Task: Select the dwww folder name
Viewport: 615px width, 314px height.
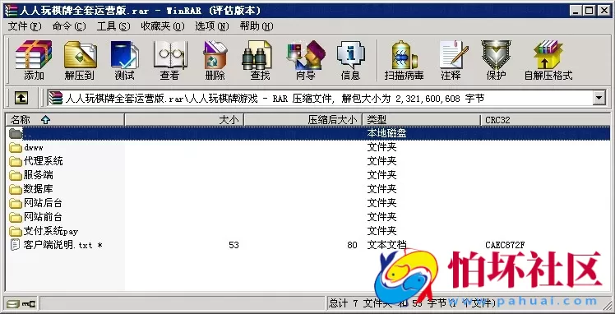Action: [x=34, y=147]
